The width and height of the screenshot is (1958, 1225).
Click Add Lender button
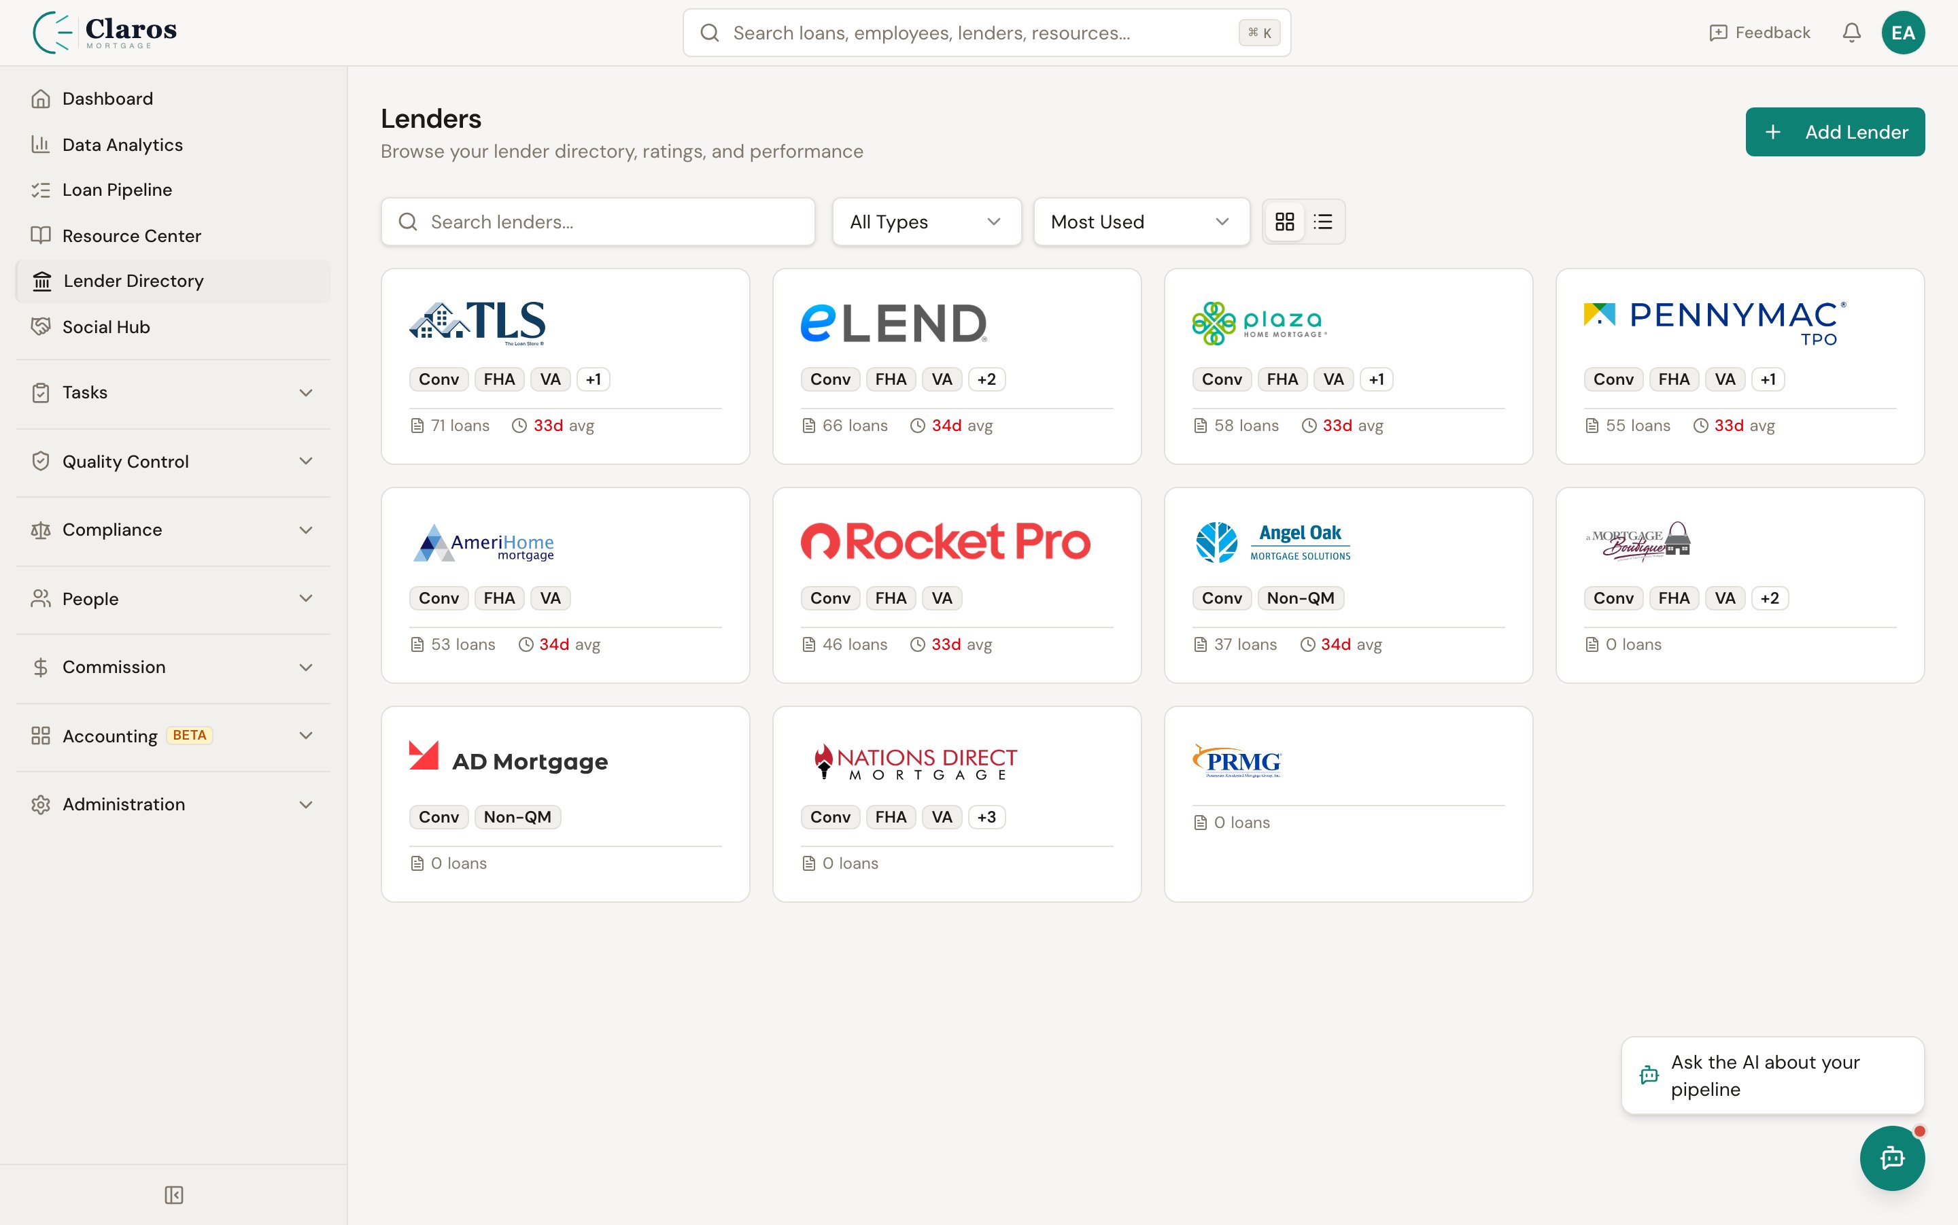pos(1835,132)
